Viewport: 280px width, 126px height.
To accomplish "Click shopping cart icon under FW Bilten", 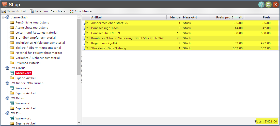I will click(12, 103).
